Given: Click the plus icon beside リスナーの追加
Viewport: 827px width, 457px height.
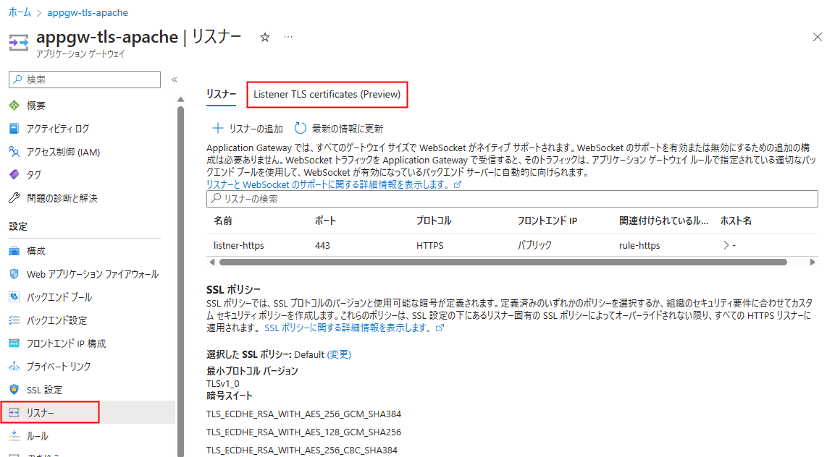Looking at the screenshot, I should 217,128.
